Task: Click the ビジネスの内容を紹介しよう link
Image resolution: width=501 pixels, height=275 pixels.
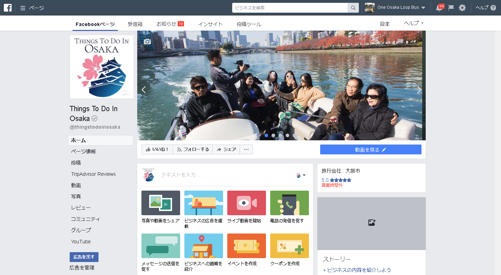Action: click(x=357, y=270)
